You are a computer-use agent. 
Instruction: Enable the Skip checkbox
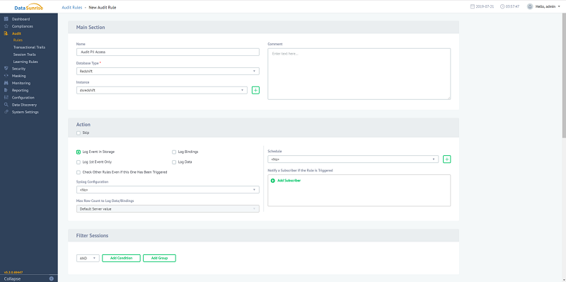coord(79,133)
